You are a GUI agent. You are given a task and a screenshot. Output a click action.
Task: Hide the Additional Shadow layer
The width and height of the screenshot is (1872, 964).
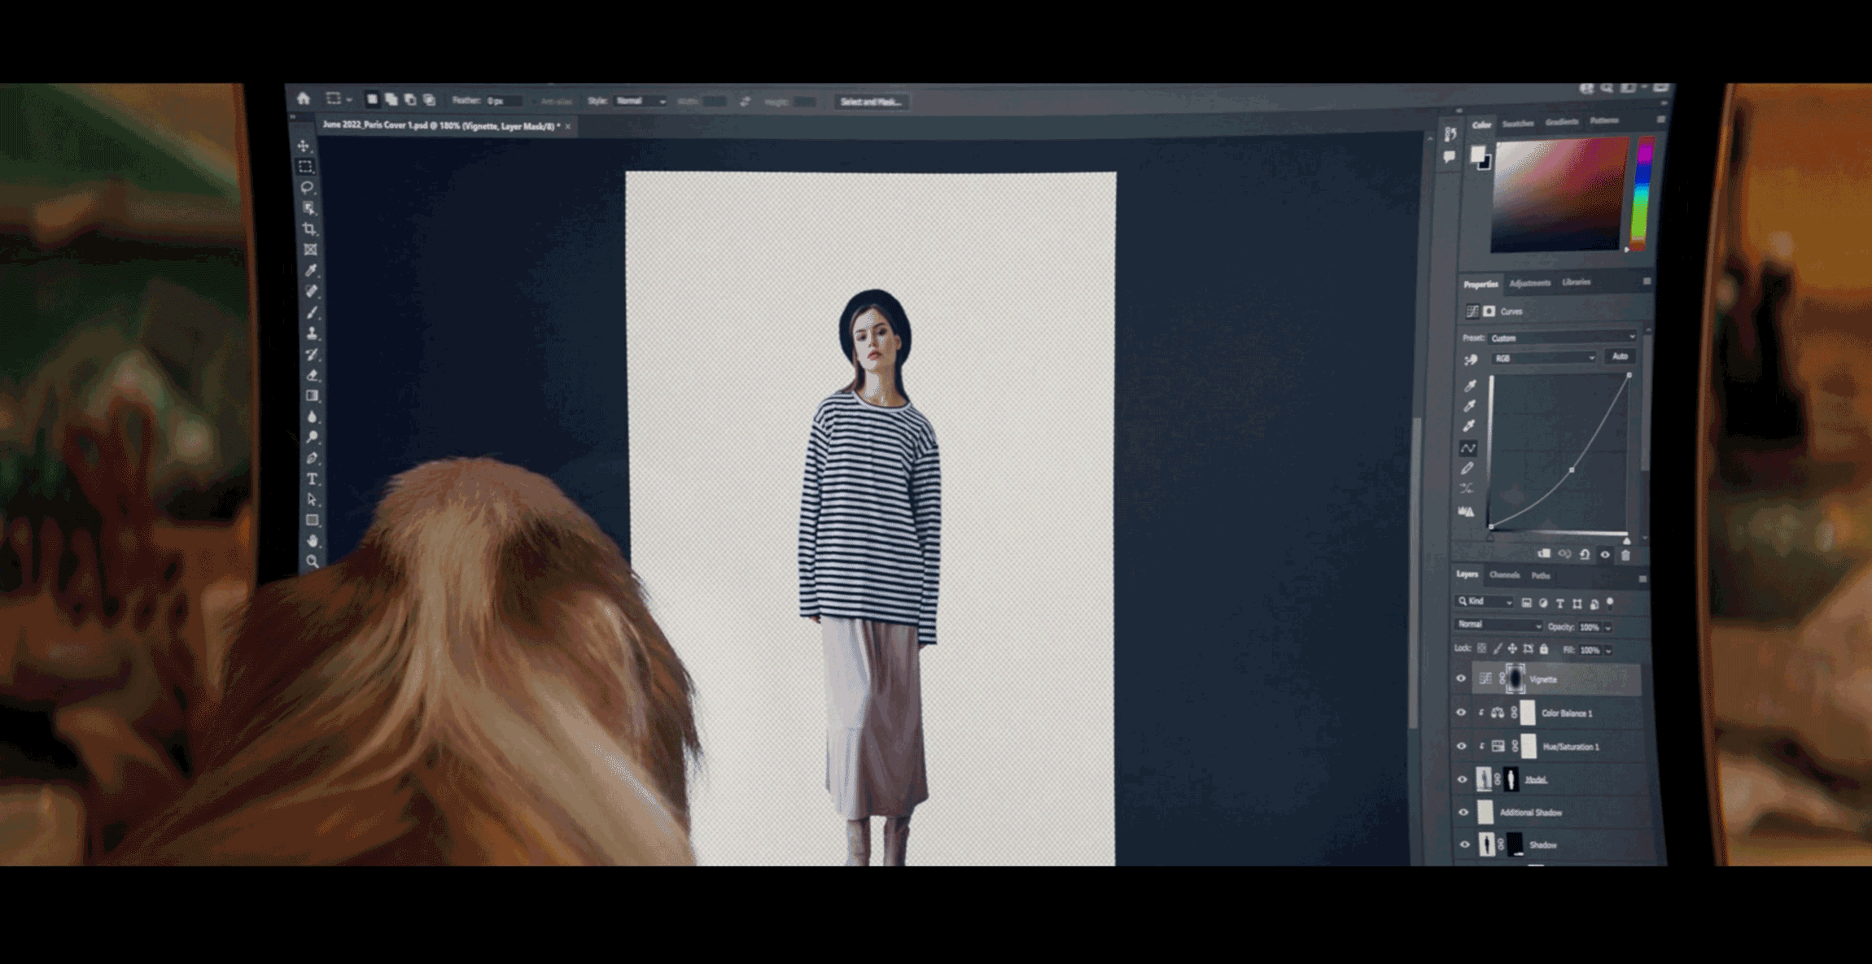coord(1463,812)
